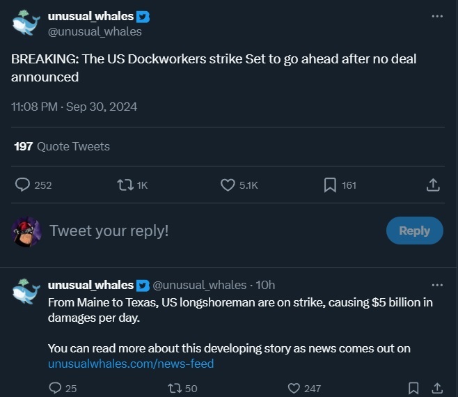
Task: Bookmark the main tweet showing 161 bookmarks
Action: click(331, 185)
